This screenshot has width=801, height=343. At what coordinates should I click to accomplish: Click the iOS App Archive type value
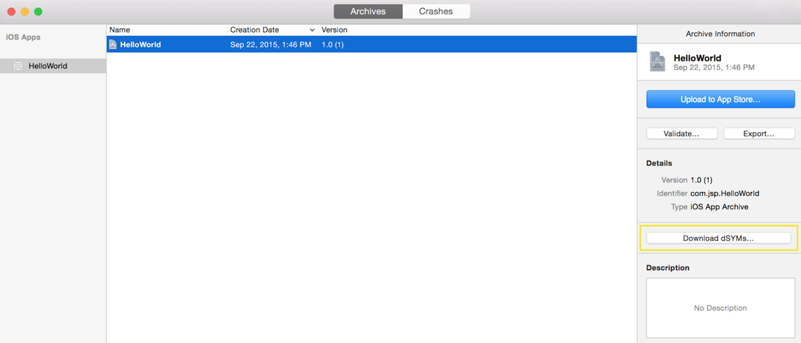pyautogui.click(x=719, y=207)
